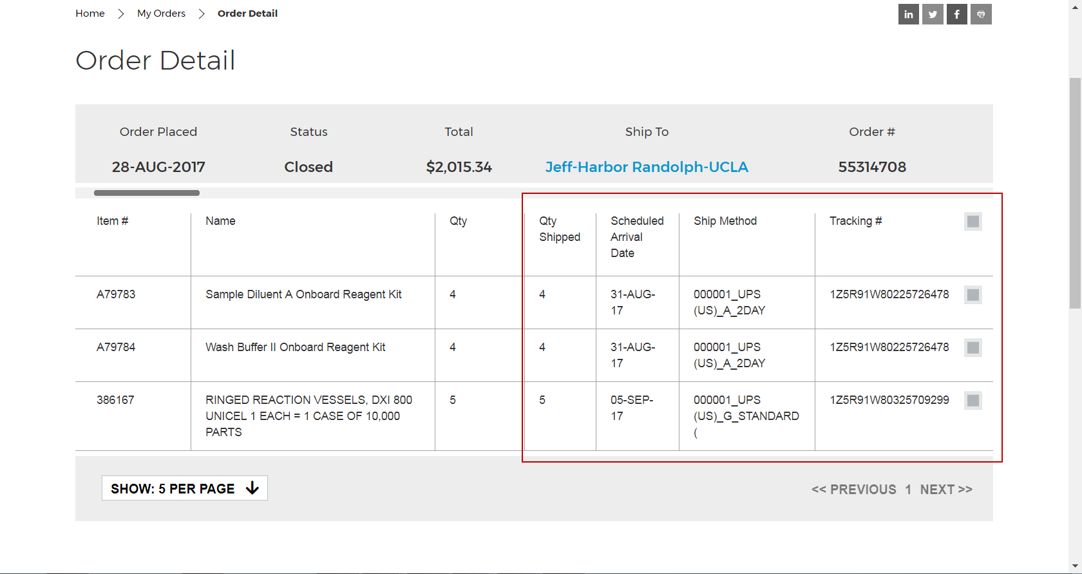Click the scrollbar down arrow
This screenshot has width=1082, height=574.
tap(1075, 567)
